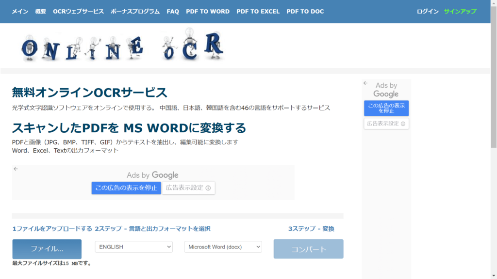This screenshot has height=279, width=497.
Task: Click info icon on sidebar 広告表示設定 button
Action: [x=403, y=124]
